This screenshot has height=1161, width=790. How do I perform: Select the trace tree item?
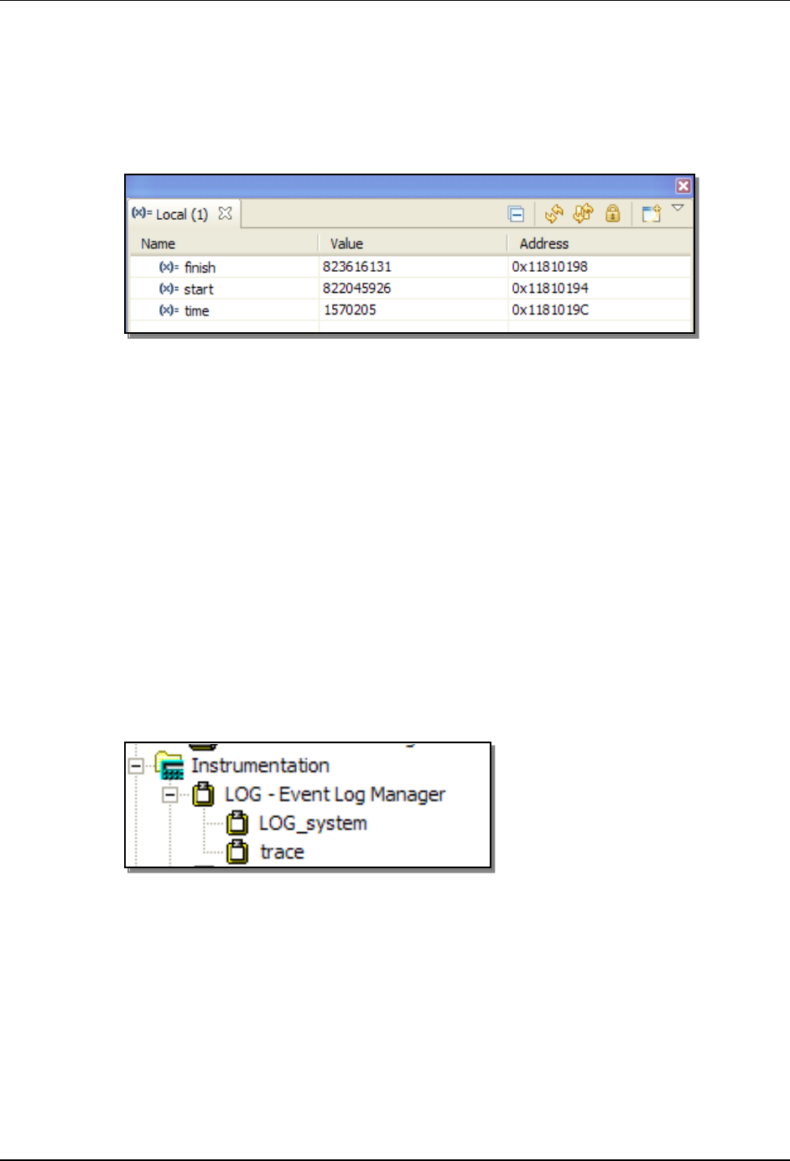[282, 852]
